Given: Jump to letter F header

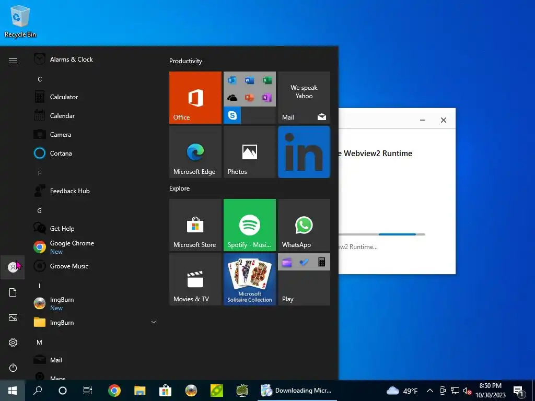Looking at the screenshot, I should pyautogui.click(x=40, y=173).
